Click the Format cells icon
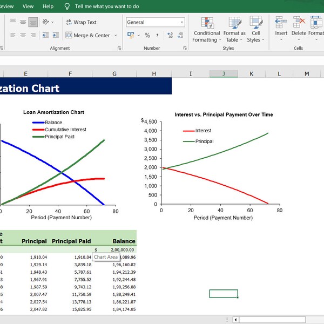Viewport: 324px width, 324px height. click(x=316, y=22)
